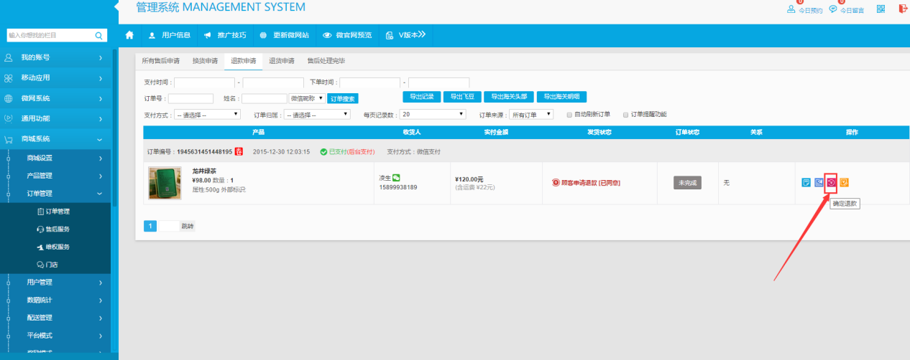Open the 微信昵称 dropdown
The image size is (910, 360).
307,98
